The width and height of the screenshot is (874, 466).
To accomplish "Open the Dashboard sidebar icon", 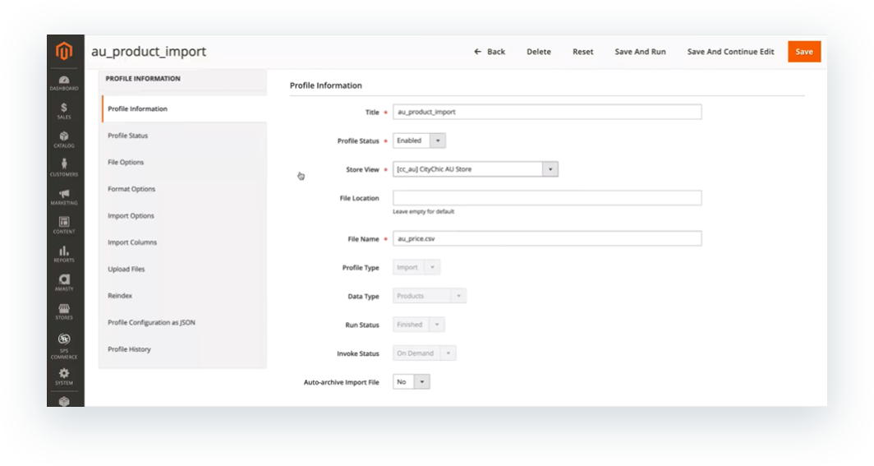I will [x=64, y=82].
